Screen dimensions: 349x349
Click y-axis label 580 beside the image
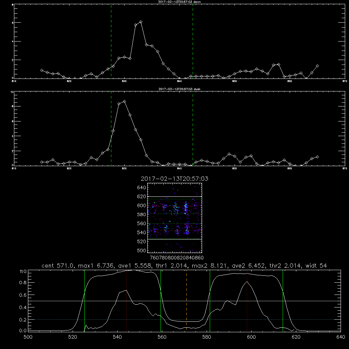[x=142, y=215]
